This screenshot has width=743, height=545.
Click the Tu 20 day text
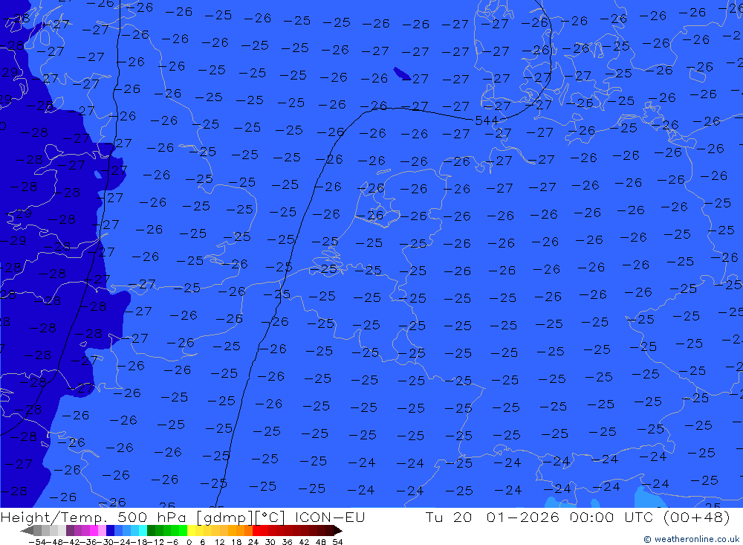(x=448, y=517)
